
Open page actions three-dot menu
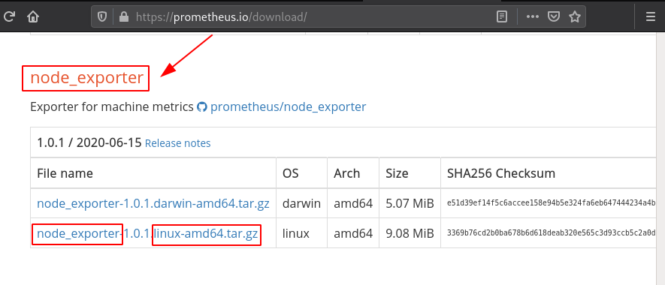(x=532, y=16)
